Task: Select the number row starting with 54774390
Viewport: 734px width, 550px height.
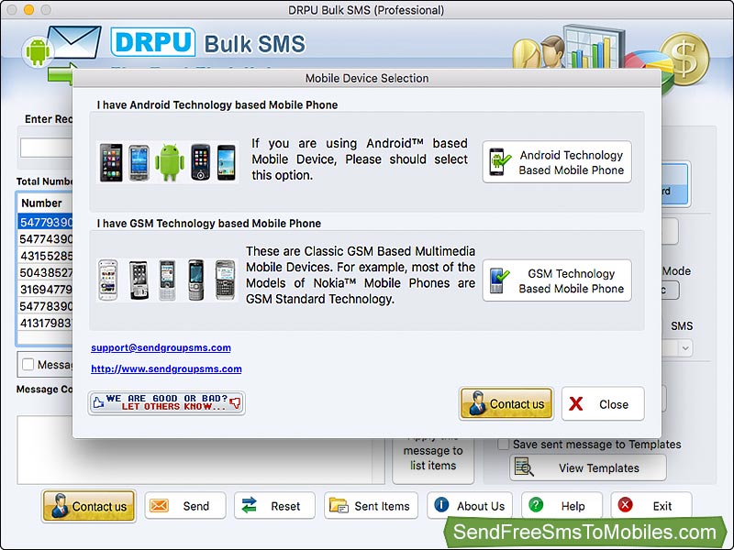Action: [45, 239]
